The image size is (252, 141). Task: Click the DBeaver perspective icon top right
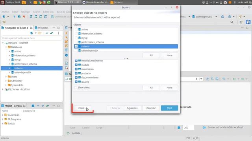(x=248, y=22)
